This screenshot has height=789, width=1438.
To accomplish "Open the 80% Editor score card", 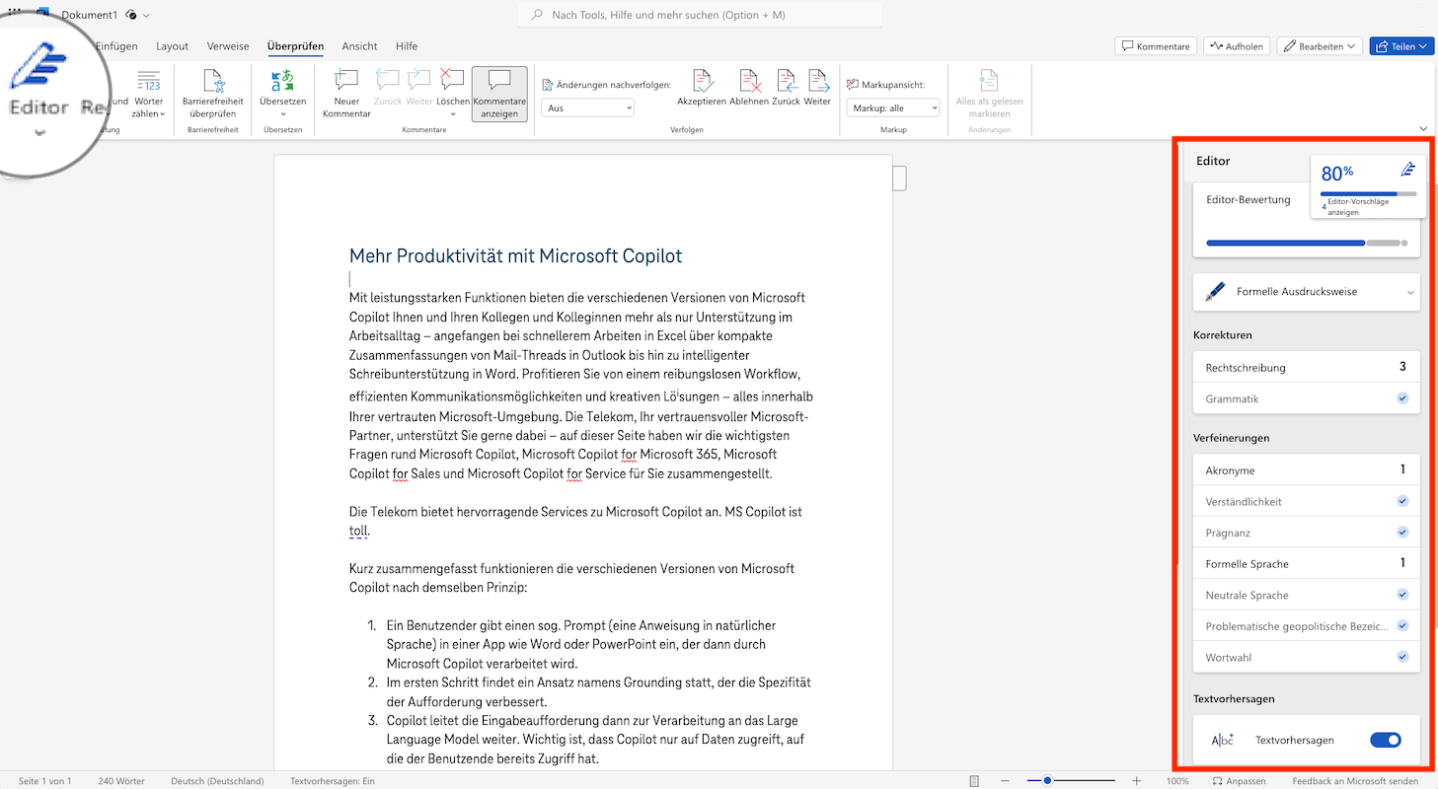I will (x=1368, y=185).
